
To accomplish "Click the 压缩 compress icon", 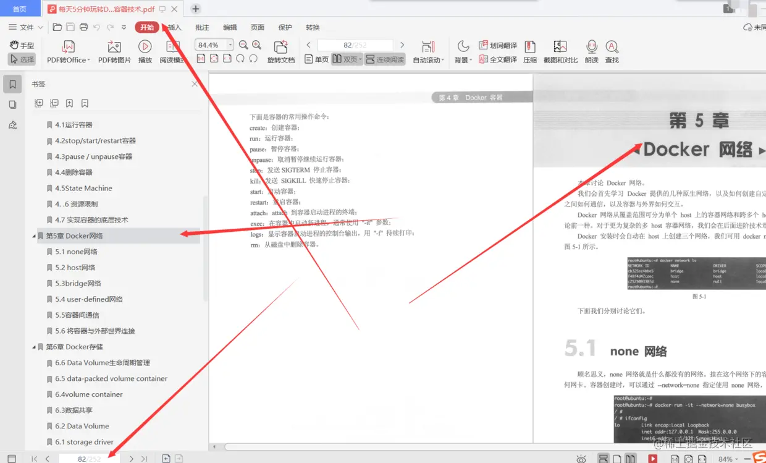I will pos(529,47).
